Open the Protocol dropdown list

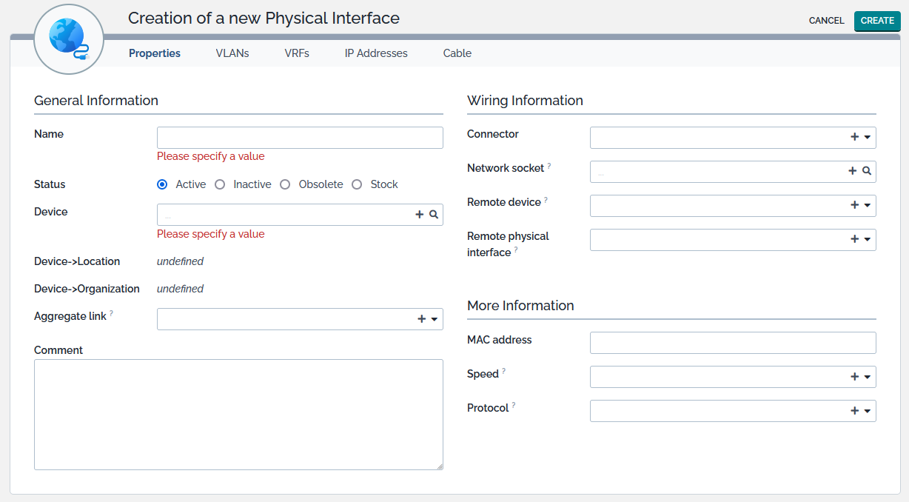(x=868, y=411)
